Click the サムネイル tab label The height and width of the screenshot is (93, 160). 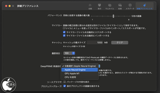click(110, 9)
